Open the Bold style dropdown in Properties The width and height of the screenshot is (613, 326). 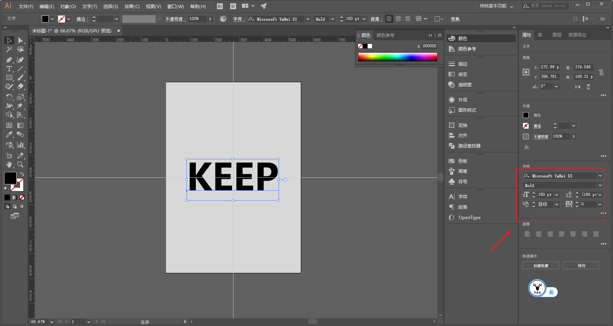coord(600,185)
